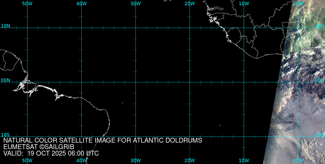Select the bottom 10W longitude label
This screenshot has height=164, width=325.
[x=244, y=160]
